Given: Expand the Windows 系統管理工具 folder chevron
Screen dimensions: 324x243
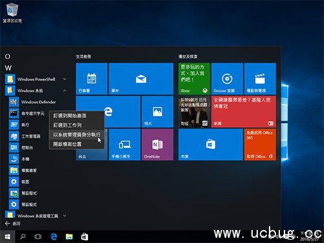Looking at the screenshot, I should [64, 216].
